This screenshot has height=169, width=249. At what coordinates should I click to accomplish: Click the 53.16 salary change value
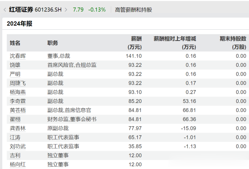point(189,101)
